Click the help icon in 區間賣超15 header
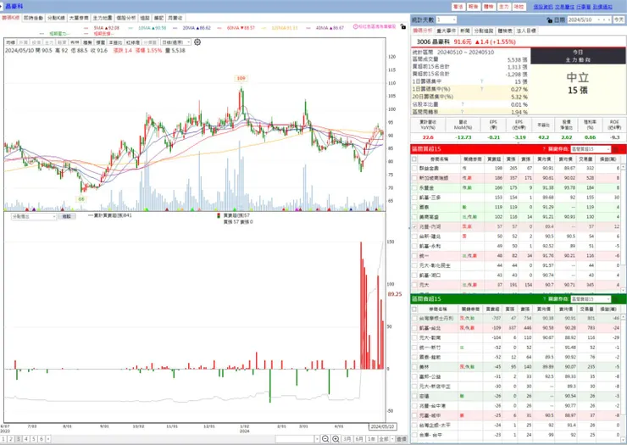627x445 pixels. (544, 299)
